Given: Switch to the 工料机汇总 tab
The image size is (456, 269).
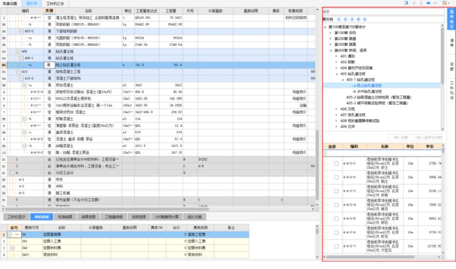Looking at the screenshot, I should tap(55, 3).
